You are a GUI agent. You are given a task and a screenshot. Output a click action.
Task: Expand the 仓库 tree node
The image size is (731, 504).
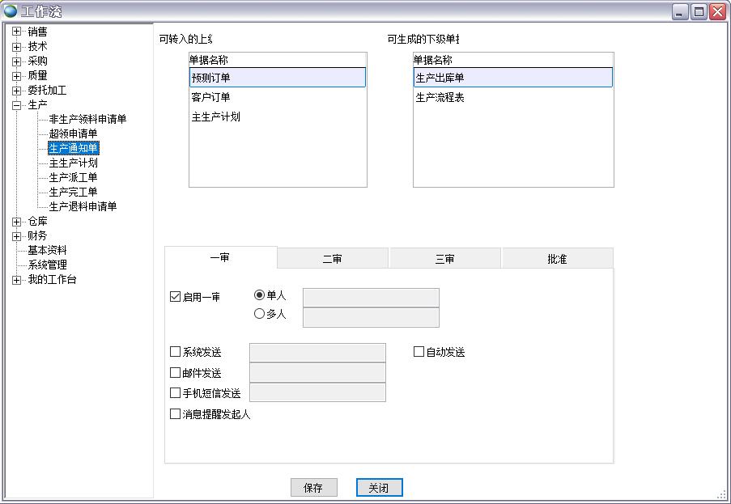tap(18, 220)
